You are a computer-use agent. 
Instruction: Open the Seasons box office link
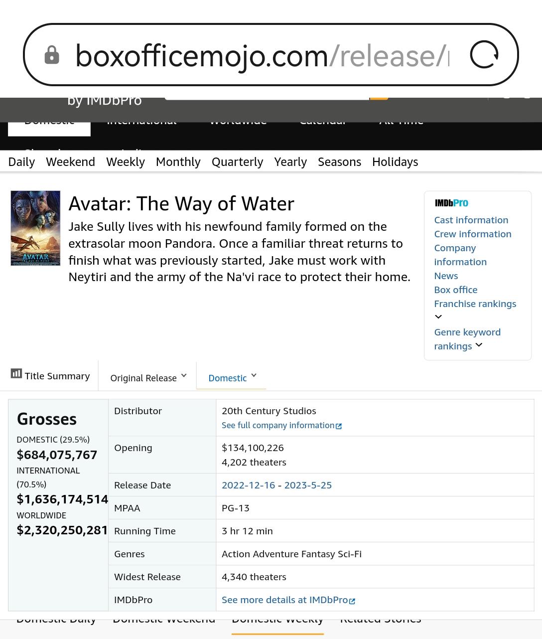click(x=339, y=161)
